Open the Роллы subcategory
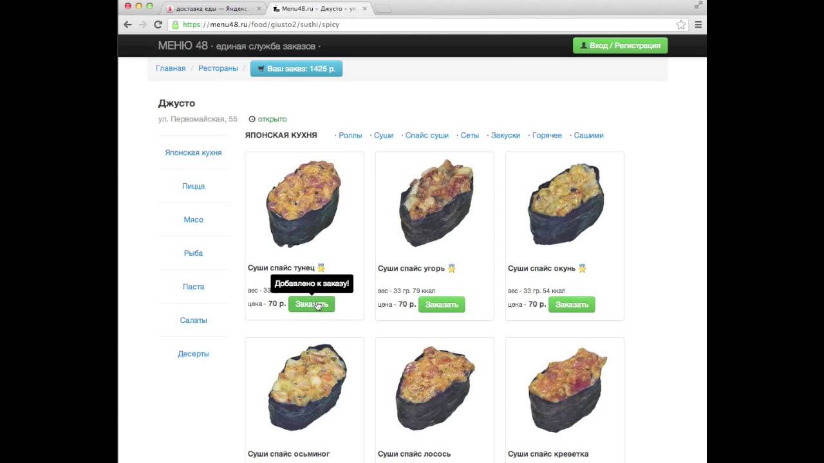 (x=350, y=136)
